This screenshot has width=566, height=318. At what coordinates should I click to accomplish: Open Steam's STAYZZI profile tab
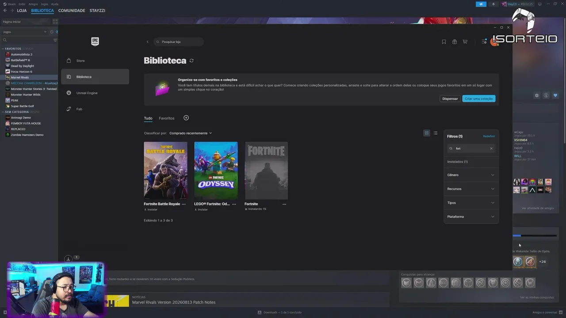[x=97, y=11]
